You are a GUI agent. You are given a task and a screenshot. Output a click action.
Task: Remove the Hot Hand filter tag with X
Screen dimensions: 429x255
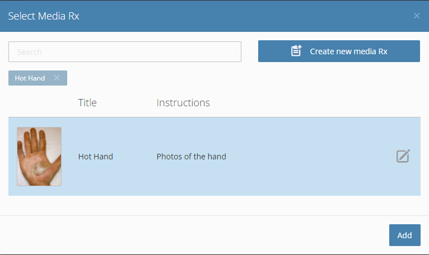[x=57, y=78]
